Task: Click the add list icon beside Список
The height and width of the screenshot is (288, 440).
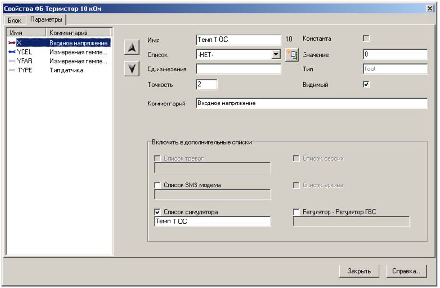Action: [x=292, y=54]
